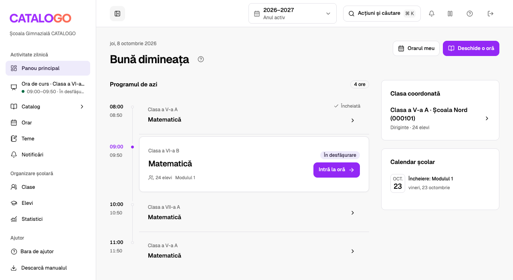Click the Deschide o oră button

(471, 48)
